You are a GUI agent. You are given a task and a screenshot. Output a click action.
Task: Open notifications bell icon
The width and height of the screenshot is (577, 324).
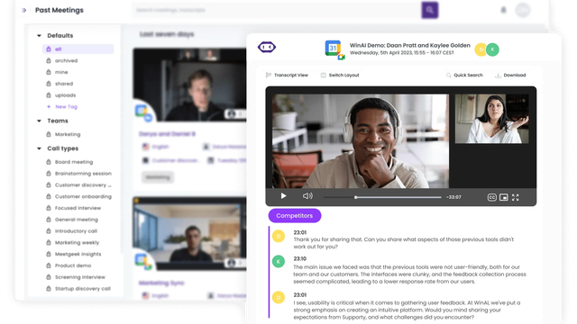tap(503, 10)
